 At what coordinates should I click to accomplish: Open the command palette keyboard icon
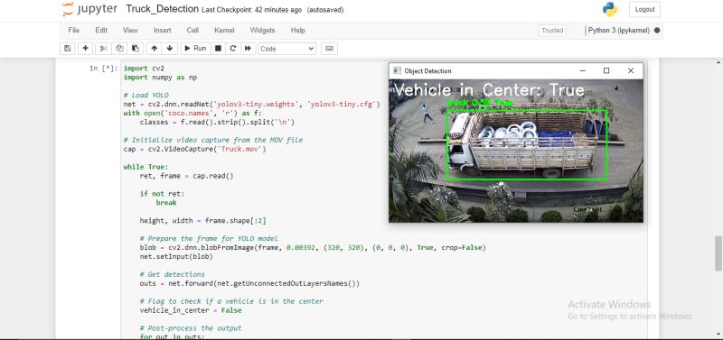click(329, 49)
